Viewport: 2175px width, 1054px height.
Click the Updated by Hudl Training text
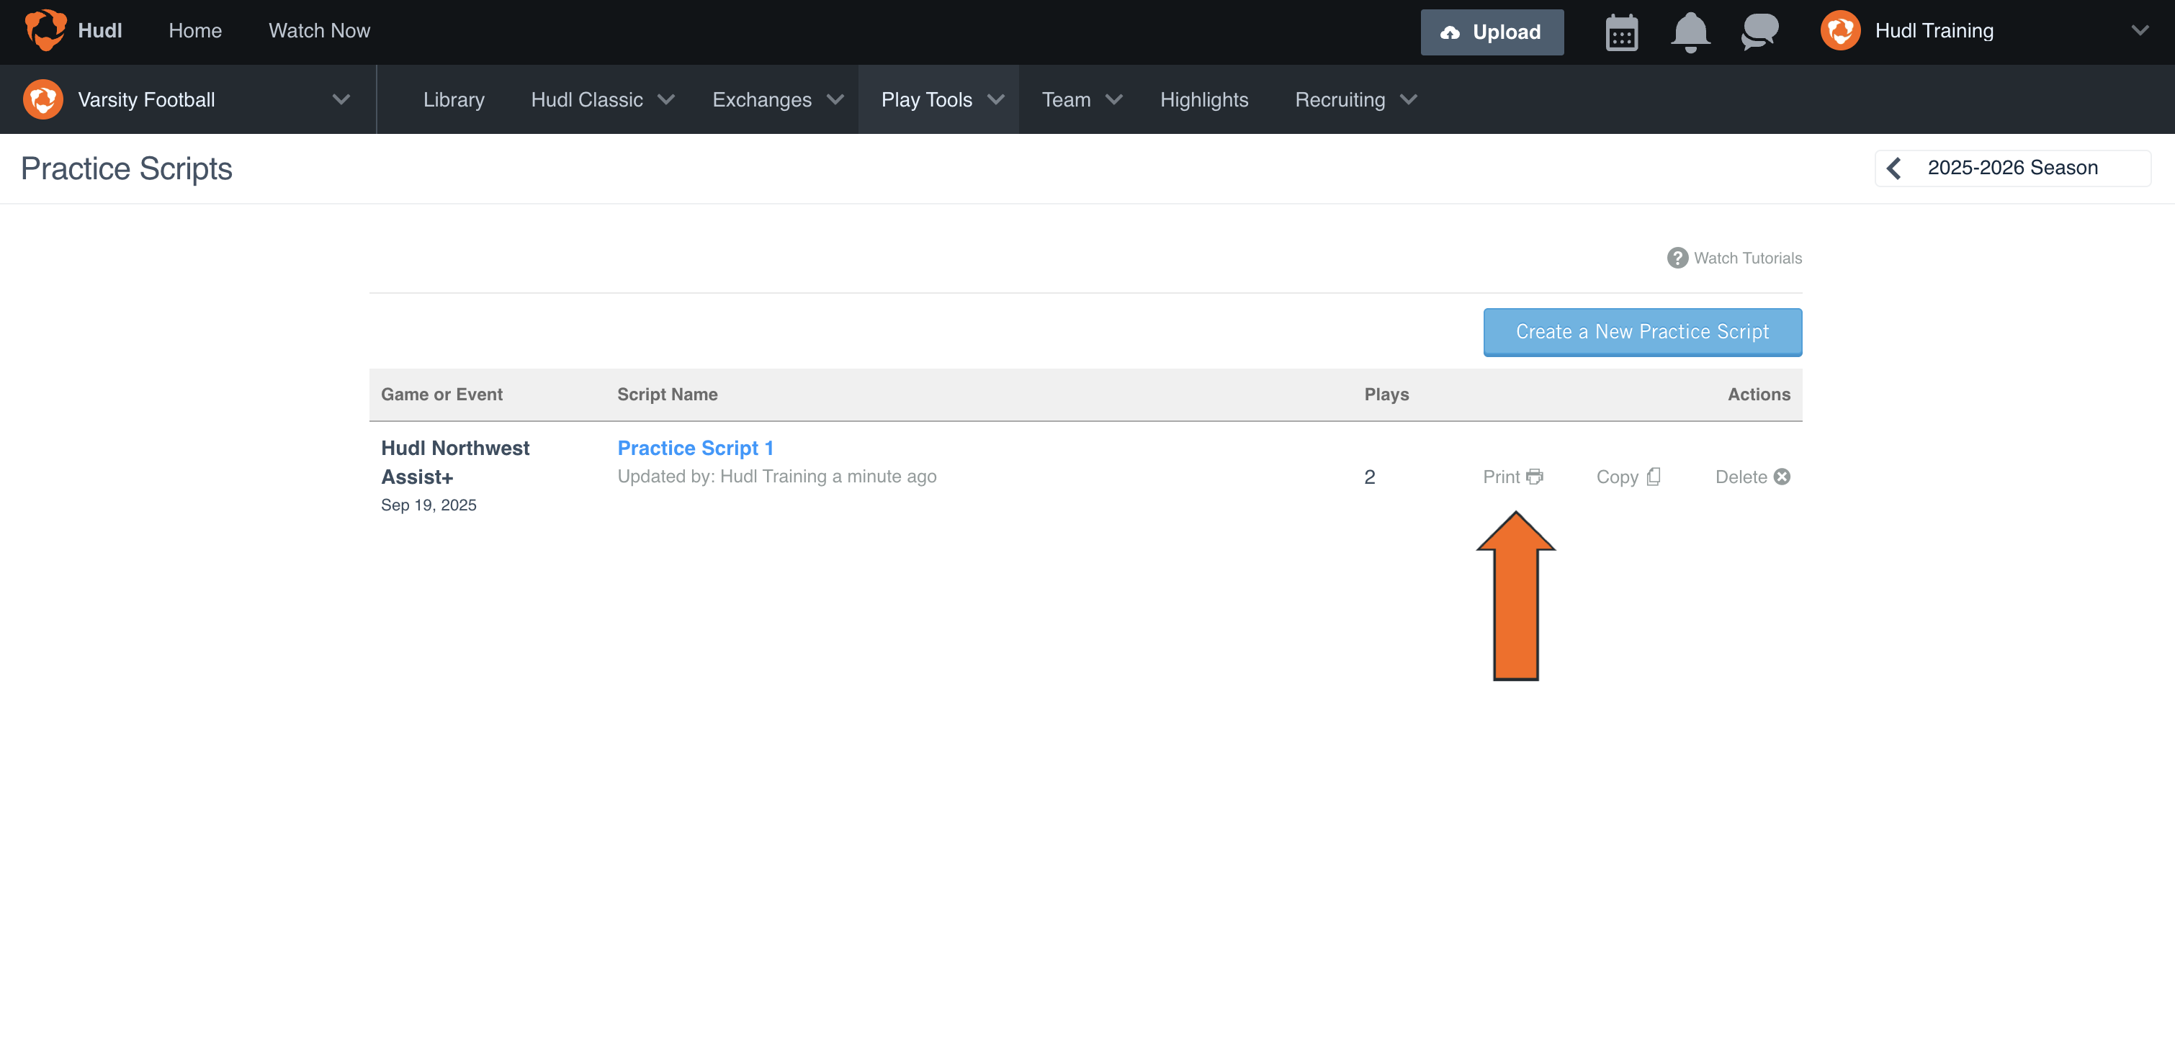click(x=776, y=477)
